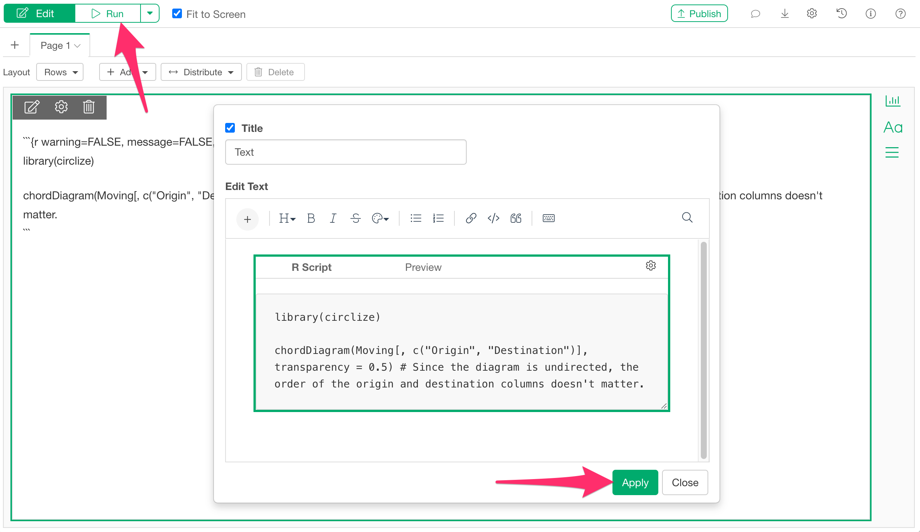920x532 pixels.
Task: Apply Italic formatting in text editor
Action: pos(333,218)
